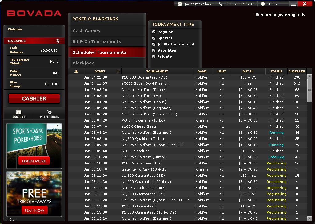Toggle the Private tournaments checkbox

click(x=154, y=56)
